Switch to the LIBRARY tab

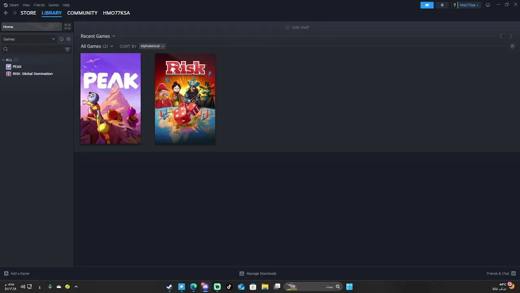click(x=52, y=13)
